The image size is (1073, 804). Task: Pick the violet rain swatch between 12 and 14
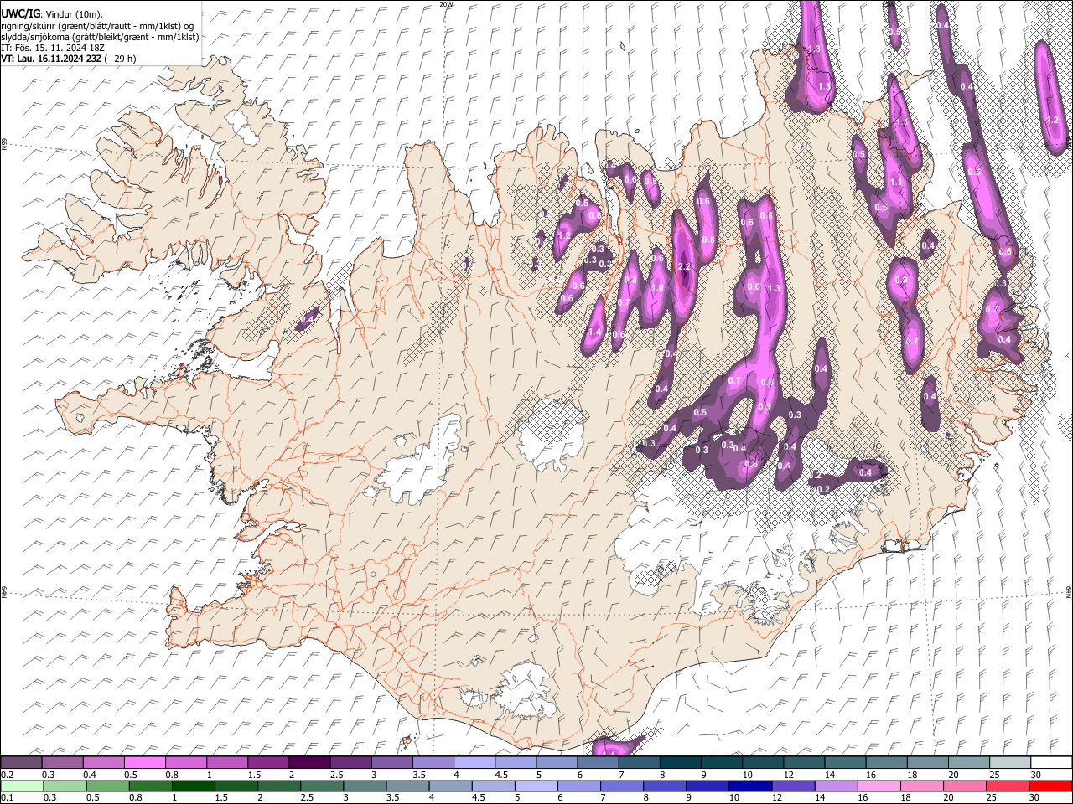click(792, 786)
